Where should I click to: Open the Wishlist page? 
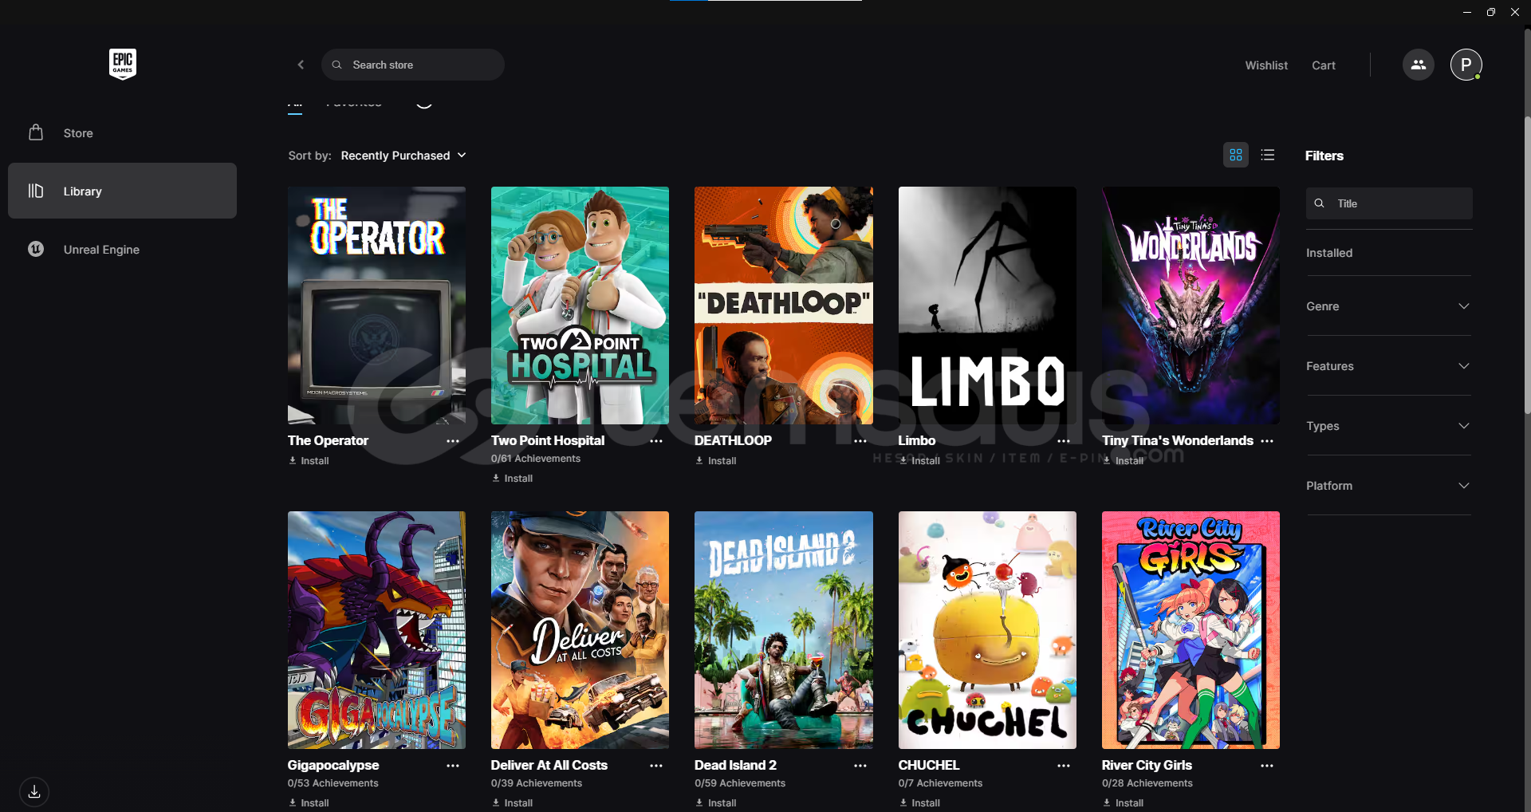[1266, 65]
